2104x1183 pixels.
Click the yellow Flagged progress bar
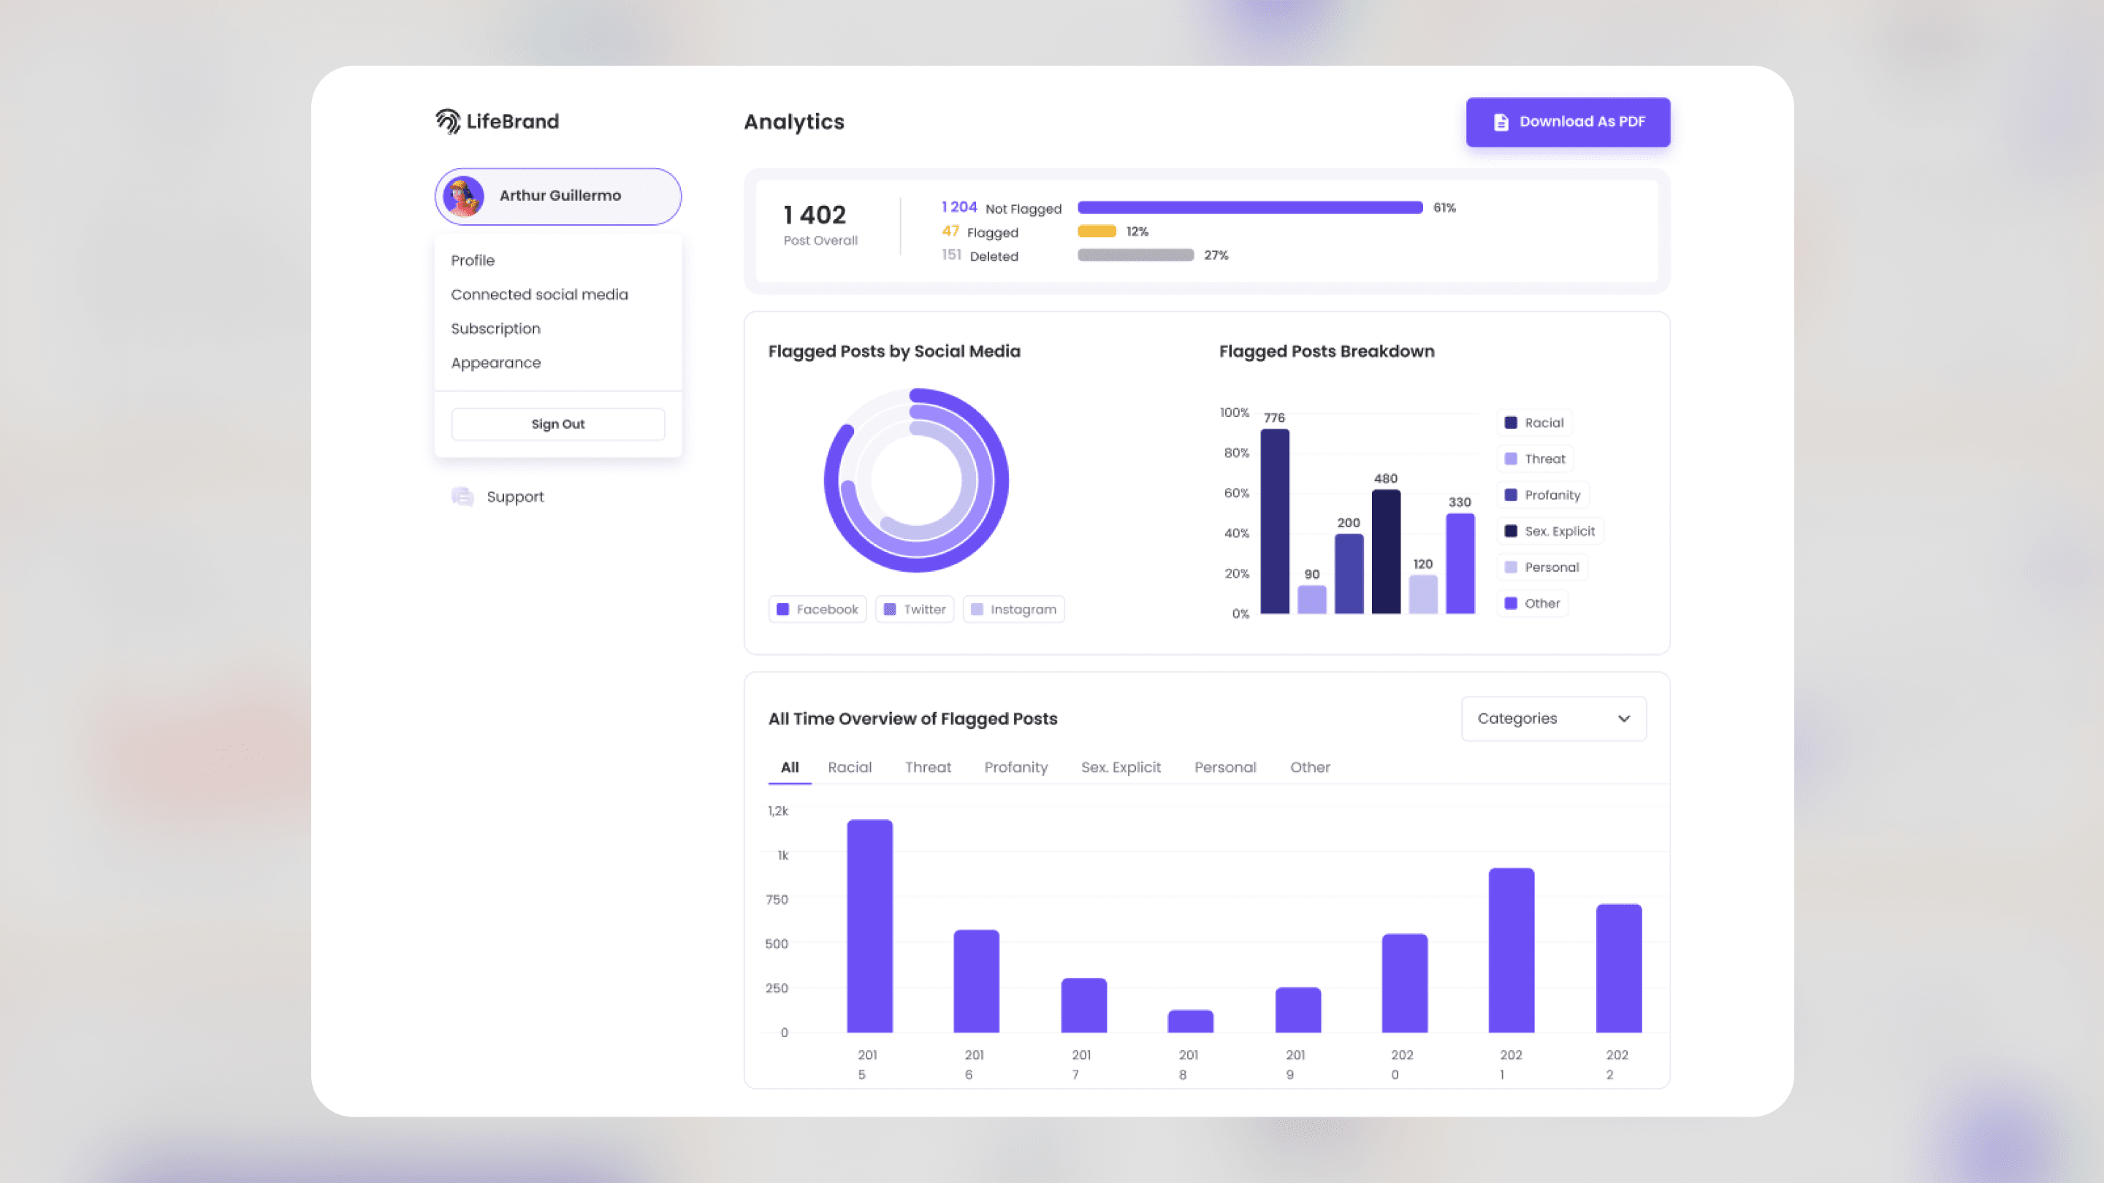[x=1096, y=231]
